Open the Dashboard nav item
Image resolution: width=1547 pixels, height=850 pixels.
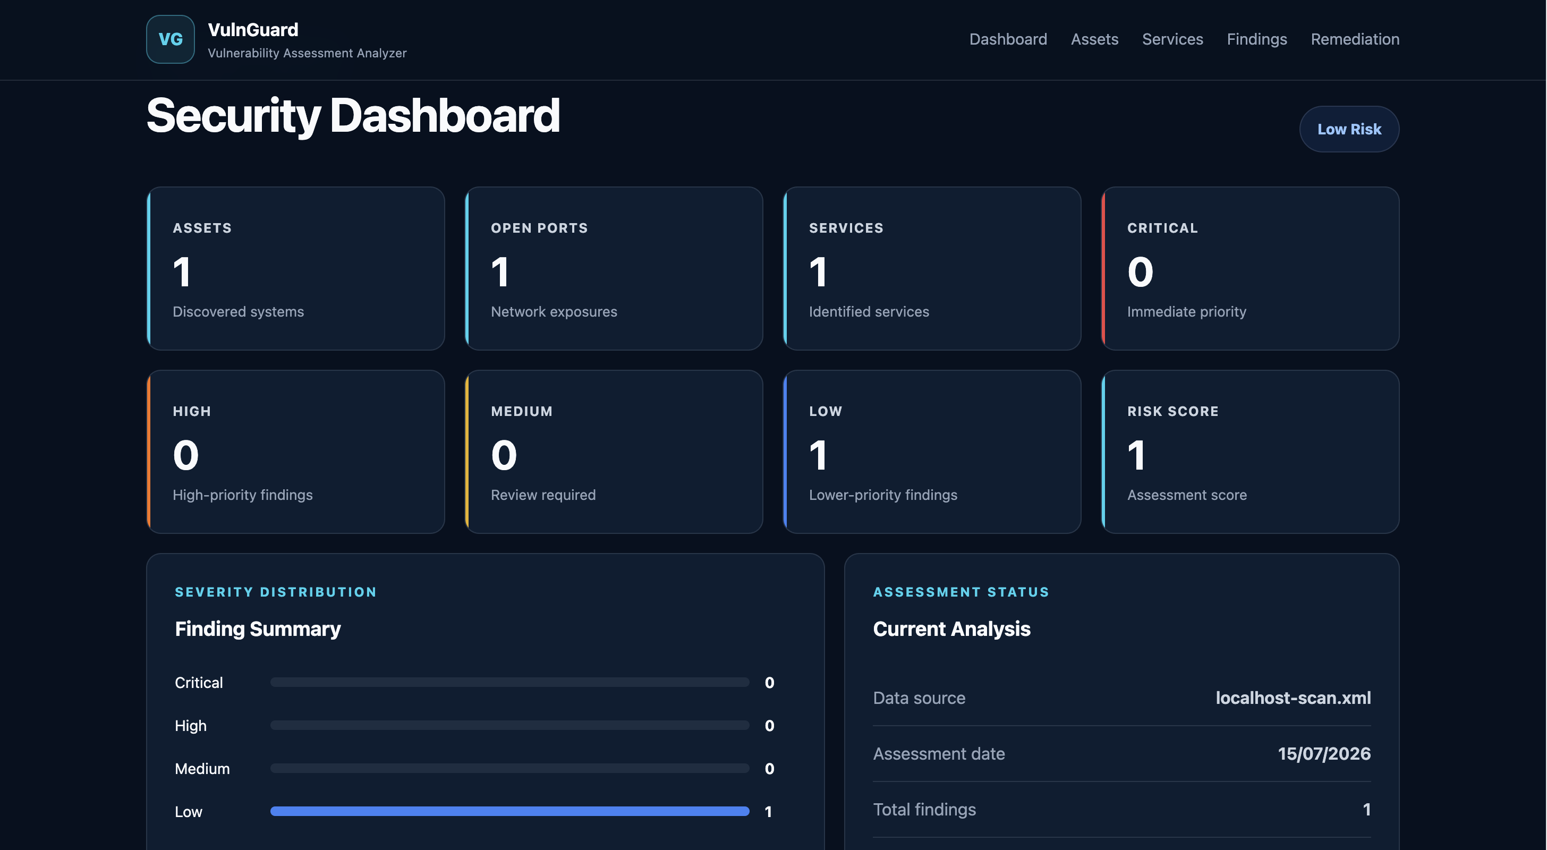pos(1008,39)
